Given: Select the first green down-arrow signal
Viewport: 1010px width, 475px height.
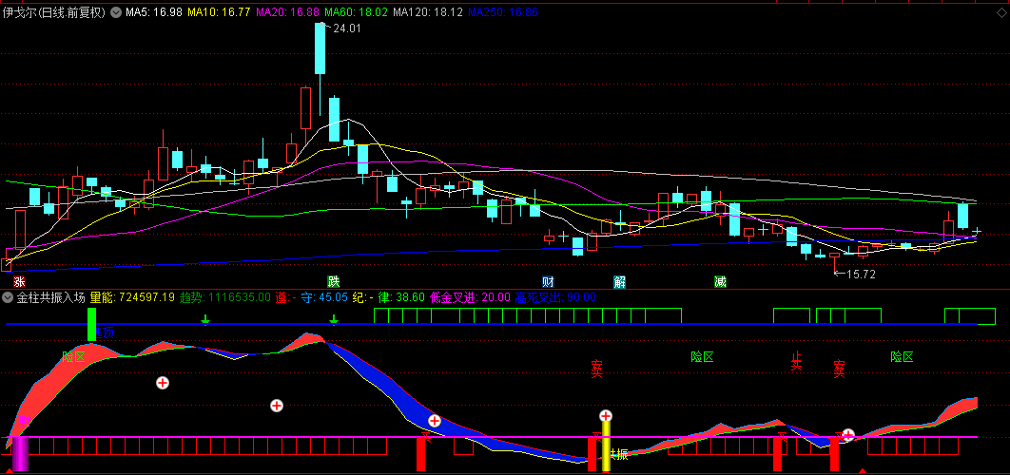Looking at the screenshot, I should pyautogui.click(x=204, y=319).
